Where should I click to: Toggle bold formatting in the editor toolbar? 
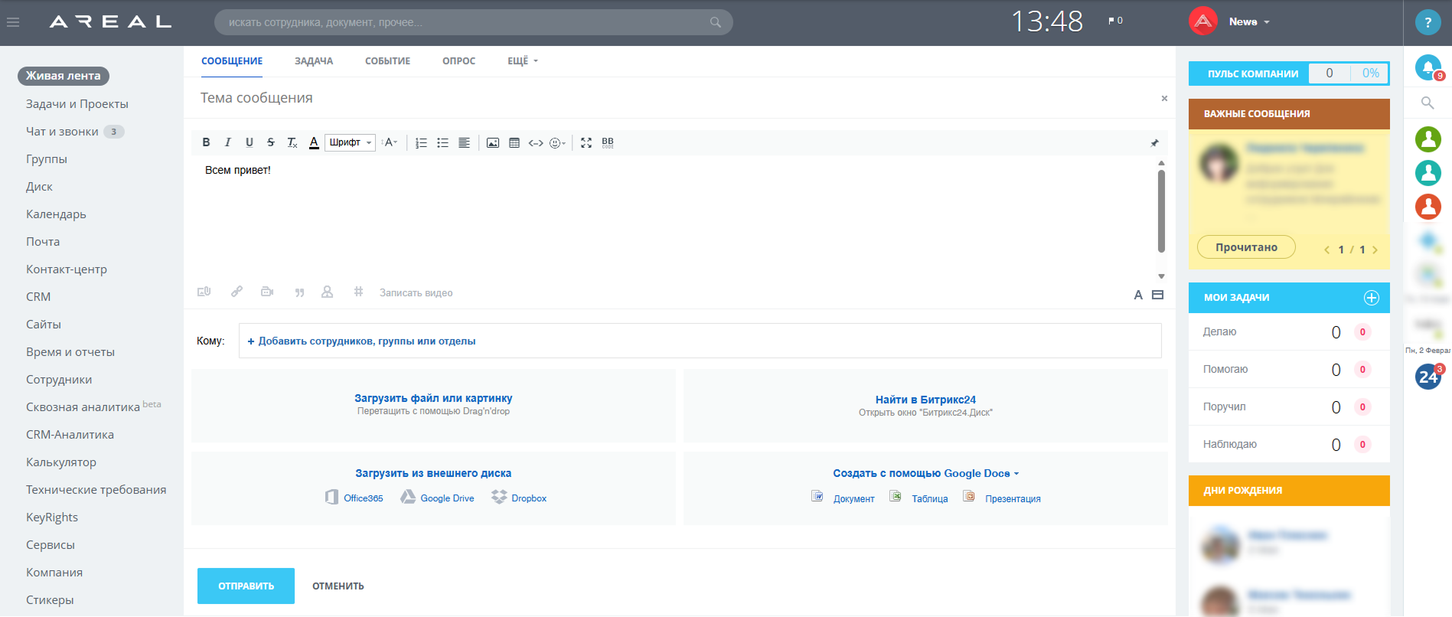coord(206,142)
